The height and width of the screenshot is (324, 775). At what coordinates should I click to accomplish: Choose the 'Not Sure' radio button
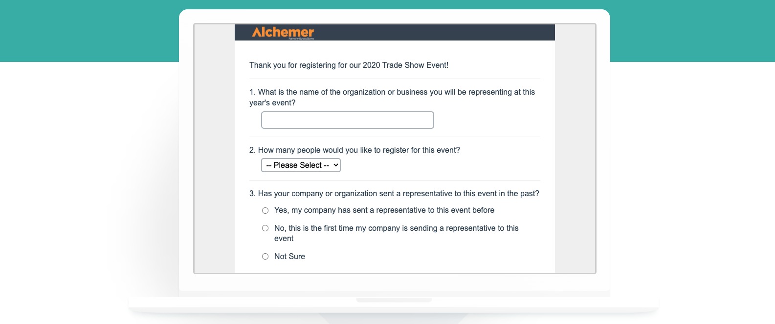point(265,256)
